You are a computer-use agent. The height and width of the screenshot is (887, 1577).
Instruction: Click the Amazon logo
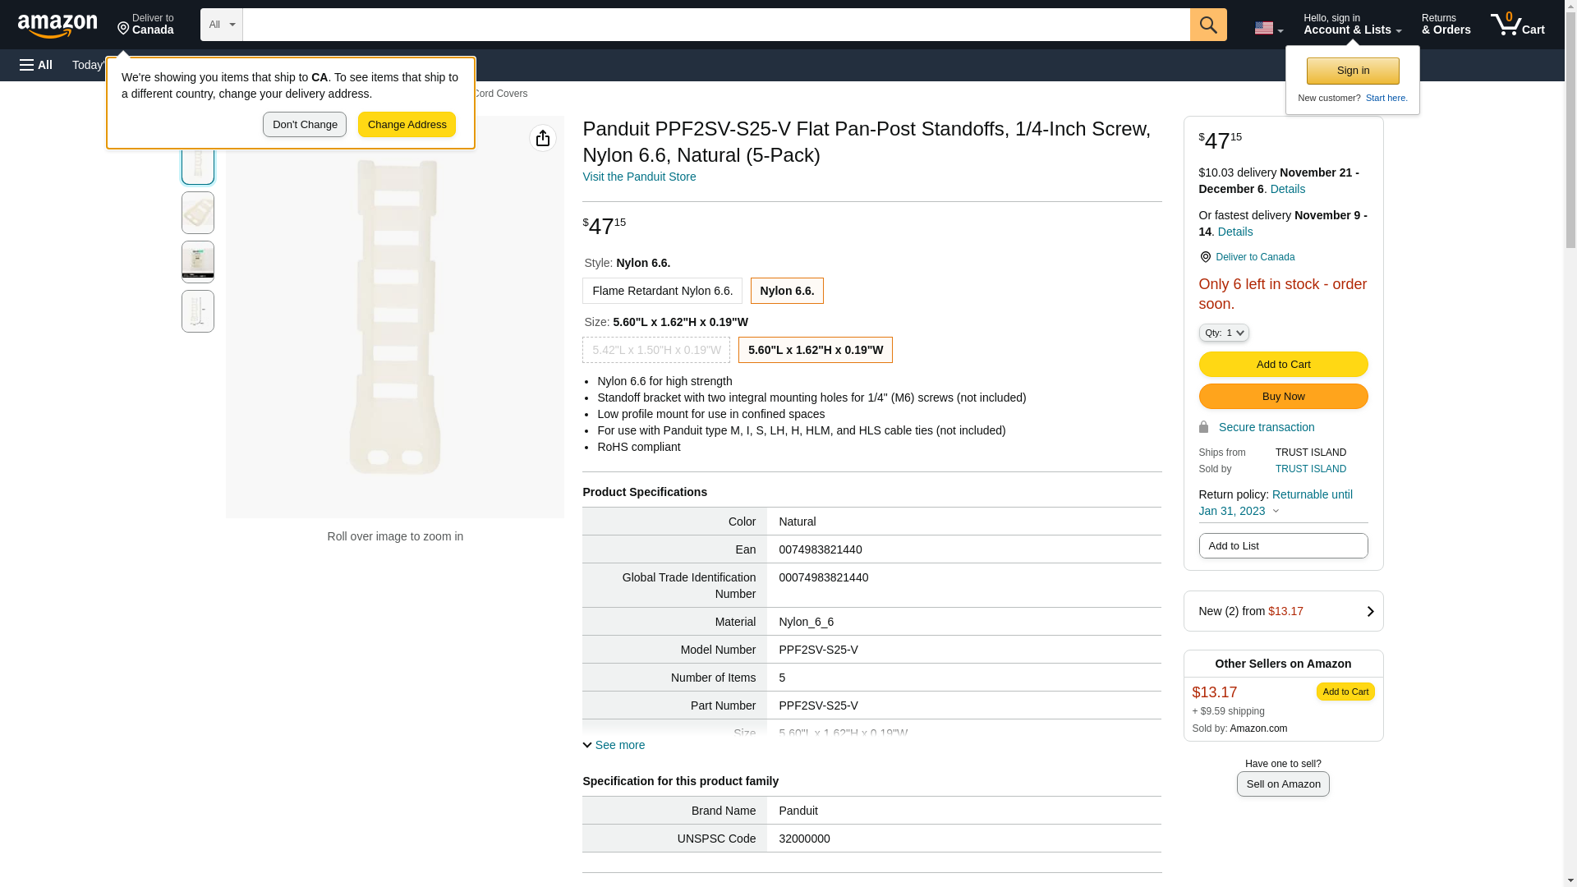click(57, 25)
